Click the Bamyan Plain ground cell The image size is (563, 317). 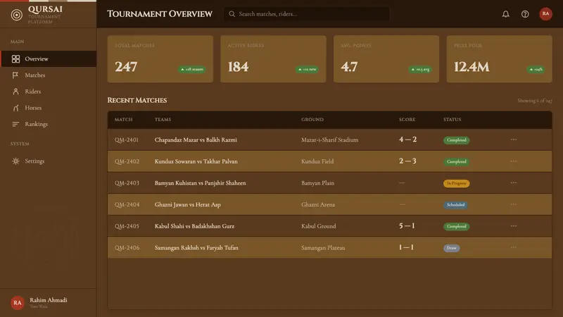click(x=318, y=183)
